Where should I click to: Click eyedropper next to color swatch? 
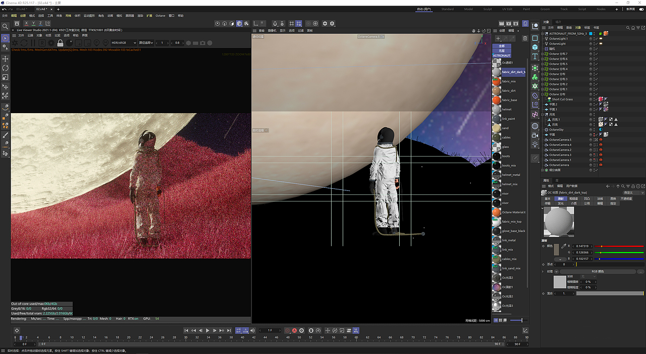point(564,246)
